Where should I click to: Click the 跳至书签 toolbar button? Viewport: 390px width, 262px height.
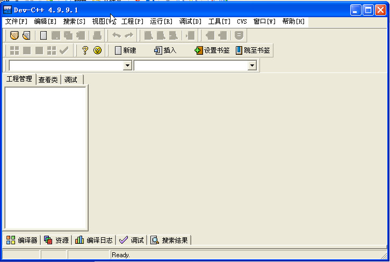pyautogui.click(x=252, y=50)
